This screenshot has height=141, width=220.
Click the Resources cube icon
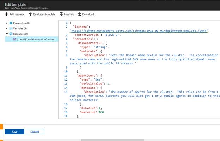click(11, 34)
